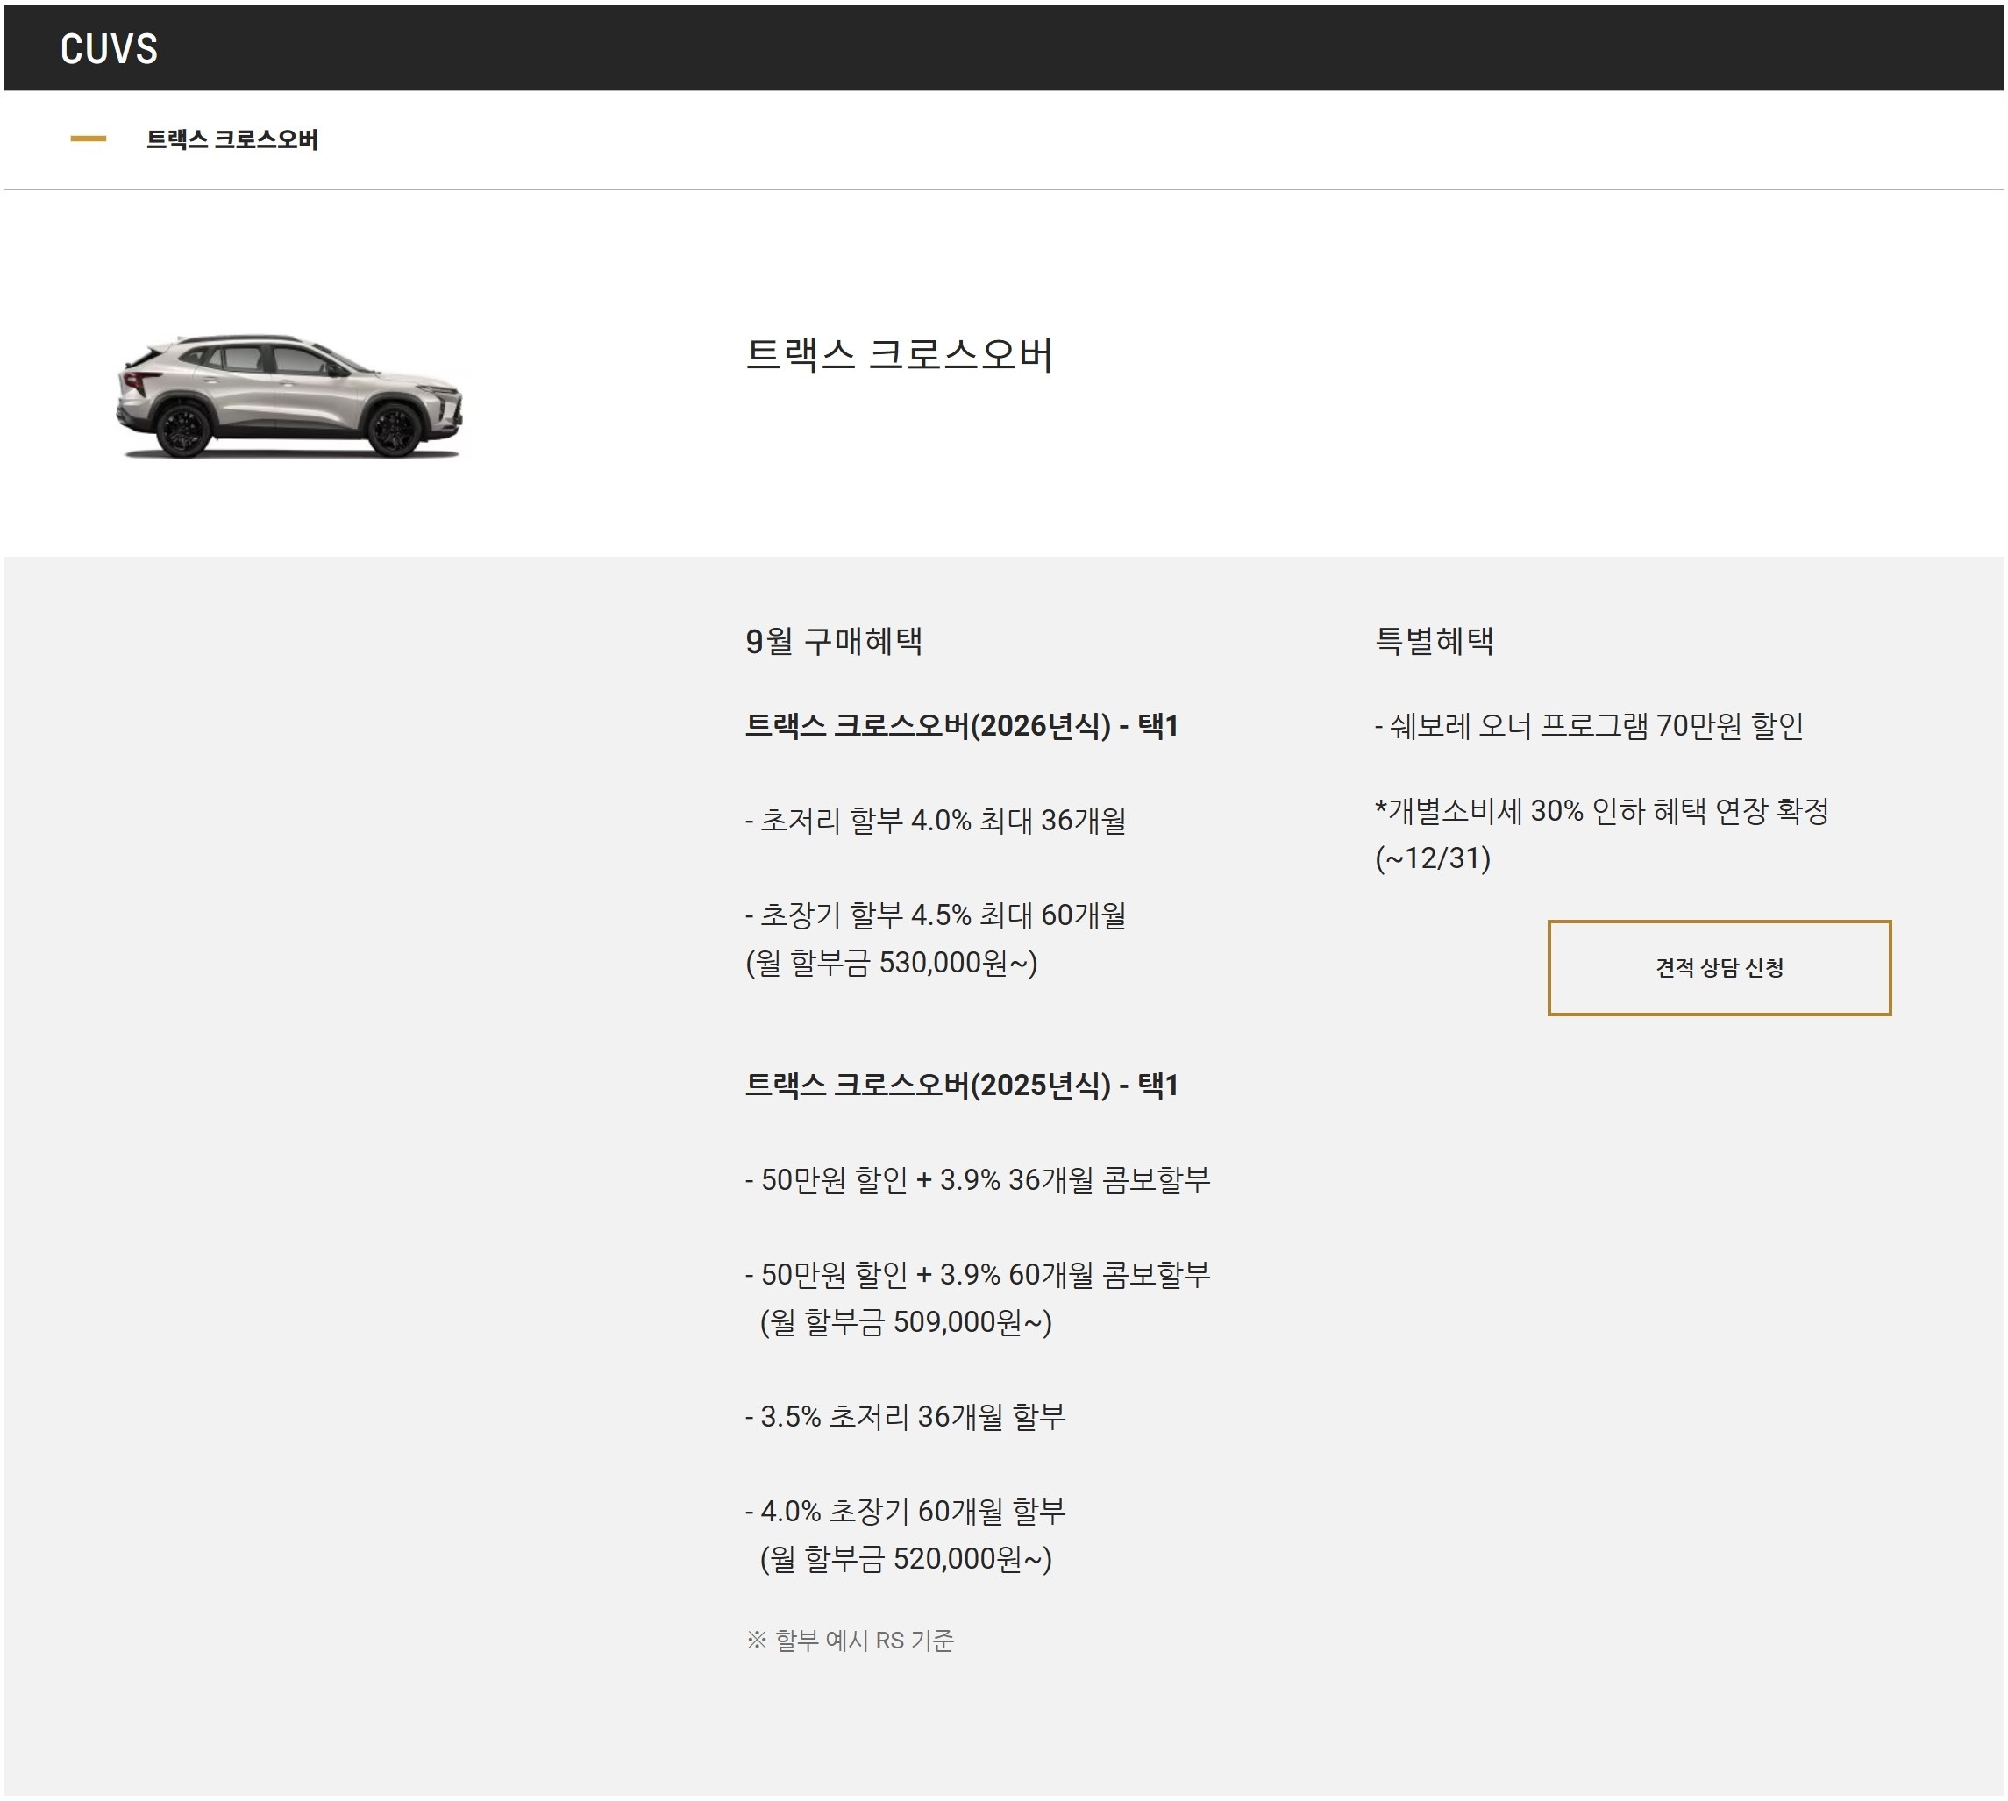Click the Trax Crossover car image

289,395
